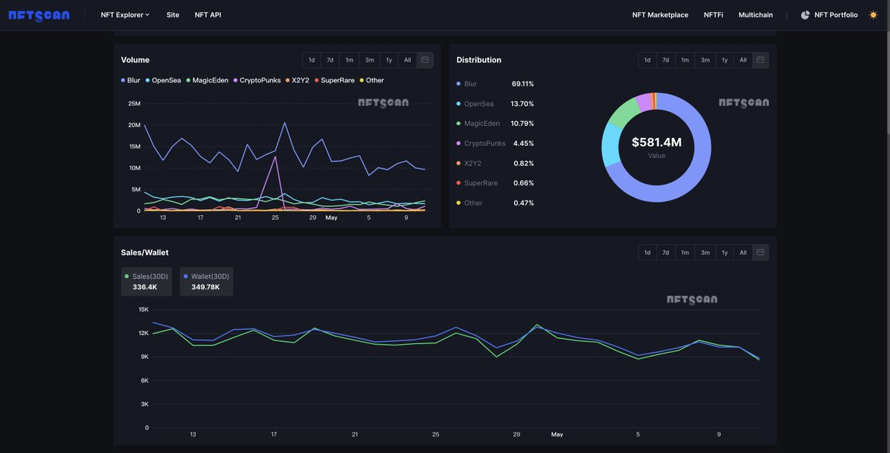Click Blur row in Distribution list
The width and height of the screenshot is (890, 453).
pos(495,84)
